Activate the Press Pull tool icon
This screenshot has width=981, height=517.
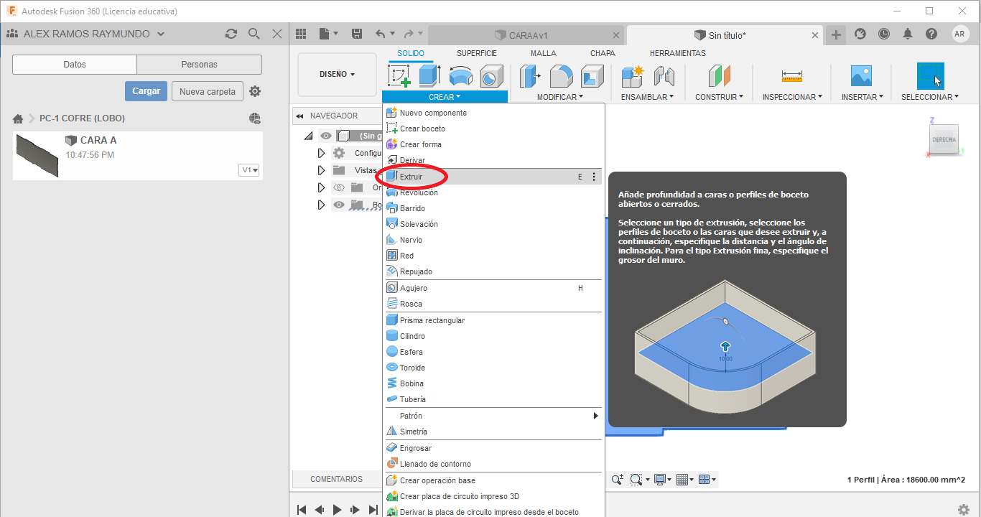coord(530,76)
